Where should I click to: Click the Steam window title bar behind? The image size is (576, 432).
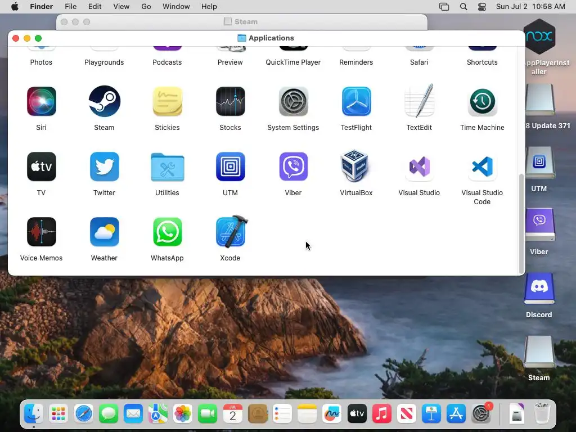point(242,22)
